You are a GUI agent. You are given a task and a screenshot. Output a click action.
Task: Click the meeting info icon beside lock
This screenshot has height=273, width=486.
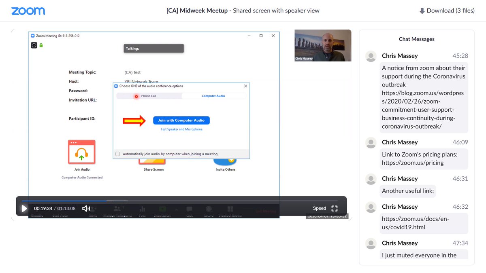pyautogui.click(x=34, y=45)
